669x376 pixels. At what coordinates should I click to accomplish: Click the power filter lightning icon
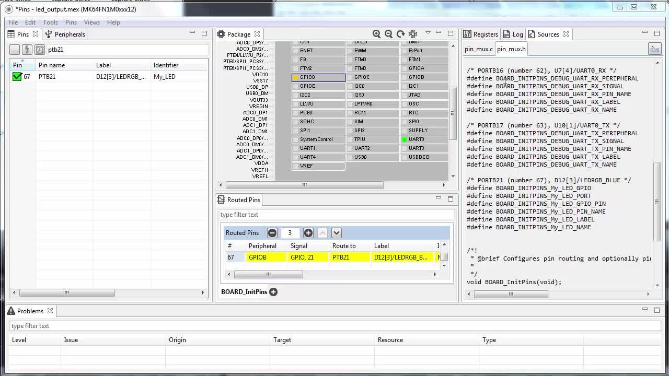click(x=27, y=50)
